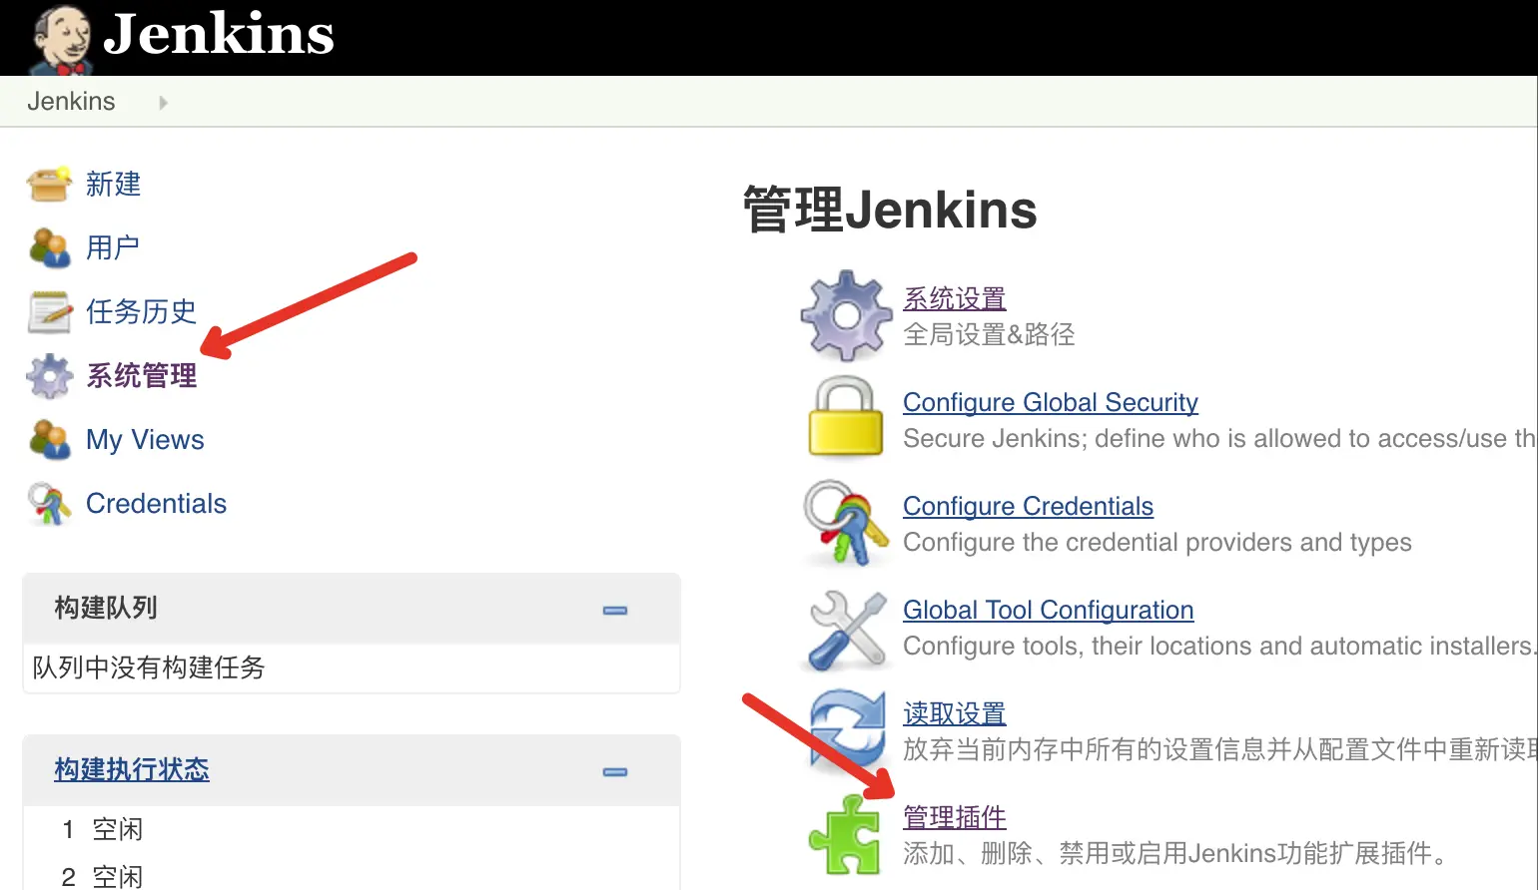Select description starting with Configure tools

[x=1218, y=646]
